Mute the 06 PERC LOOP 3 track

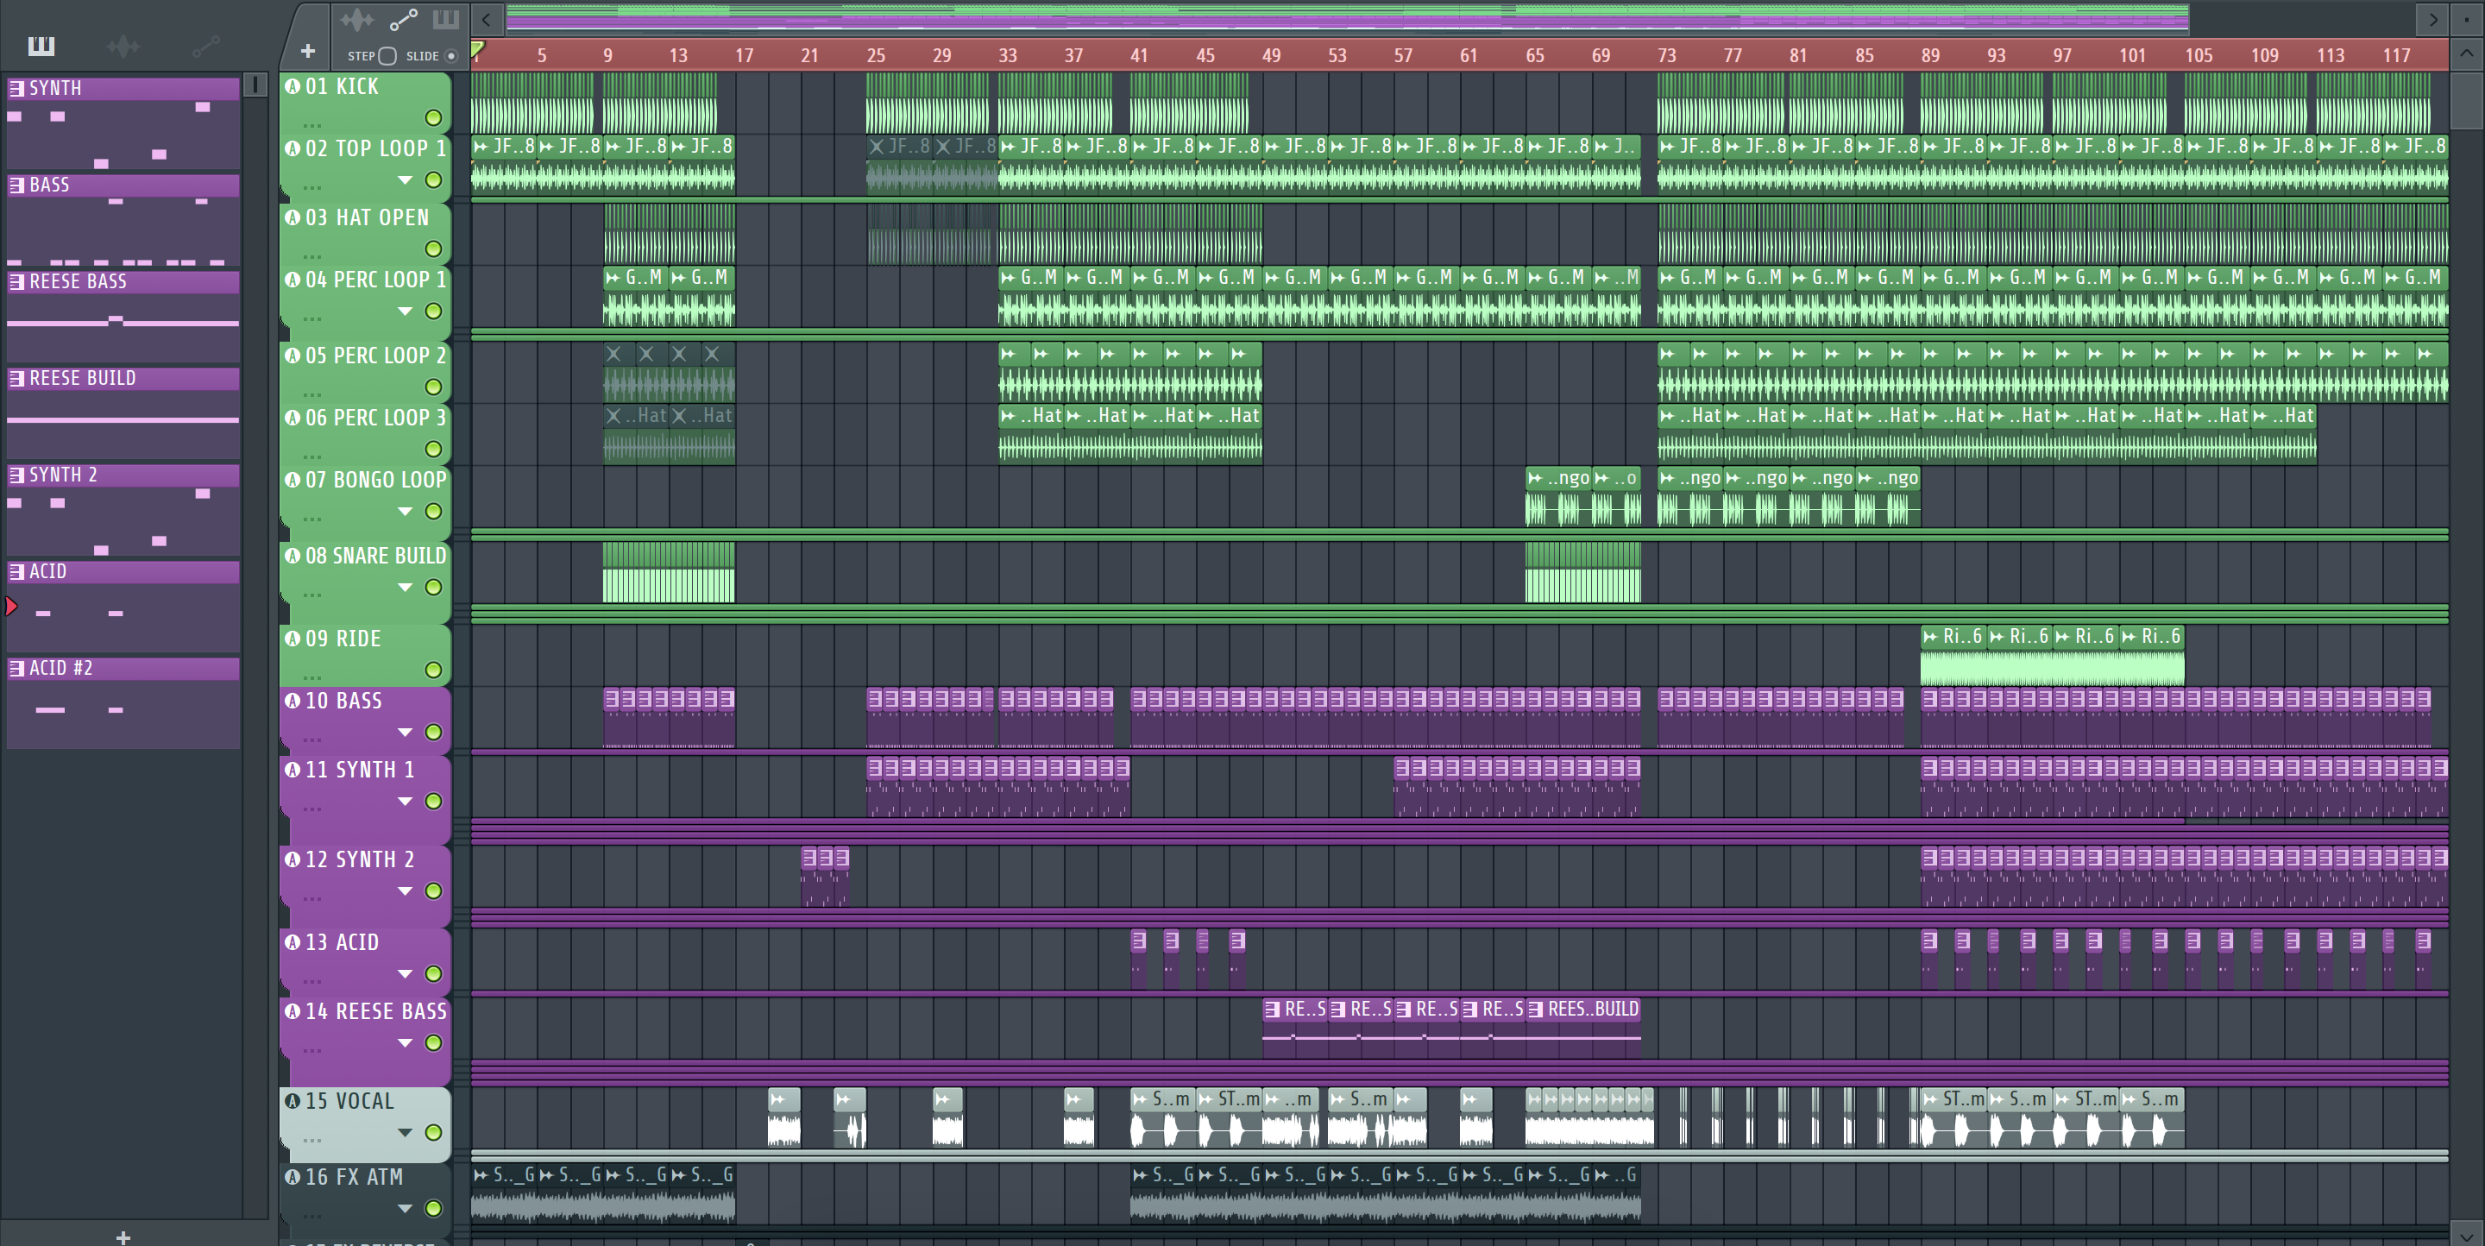[x=433, y=450]
